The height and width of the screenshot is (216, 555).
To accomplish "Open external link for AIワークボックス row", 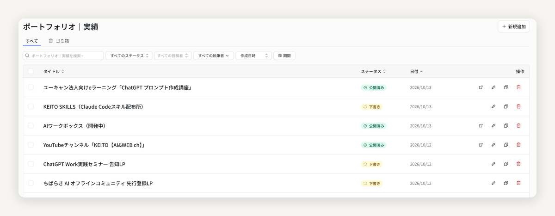I will click(481, 125).
